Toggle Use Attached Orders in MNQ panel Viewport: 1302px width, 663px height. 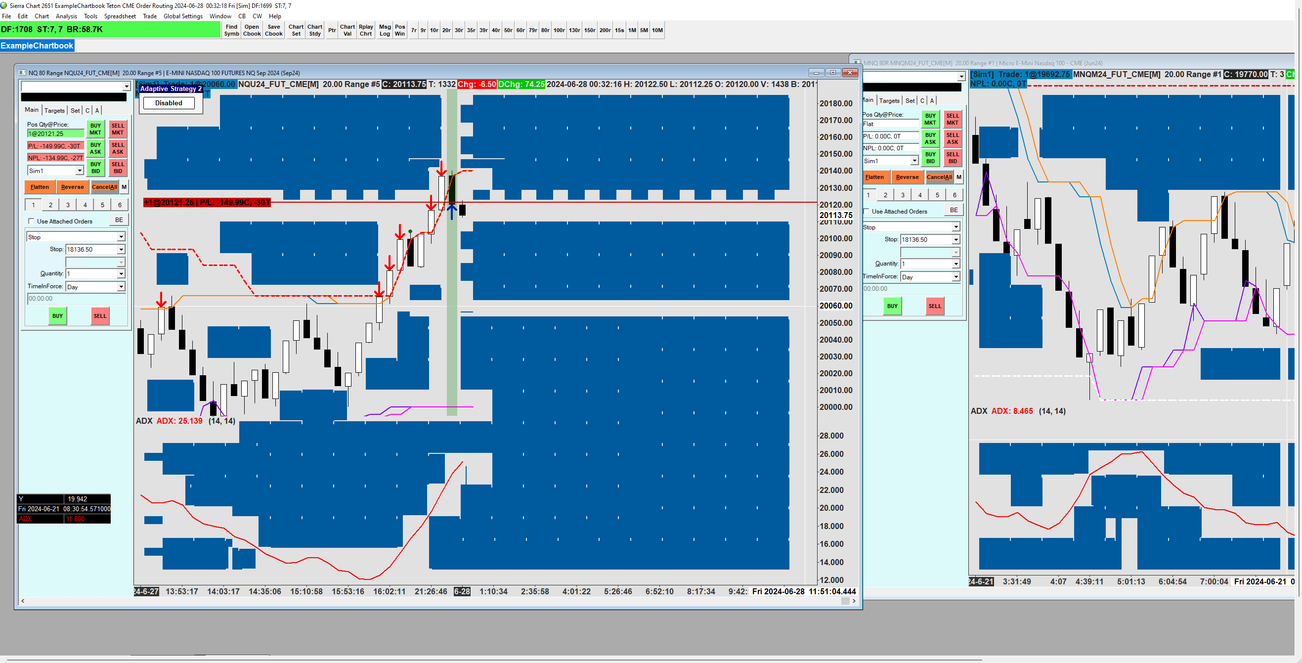[867, 212]
